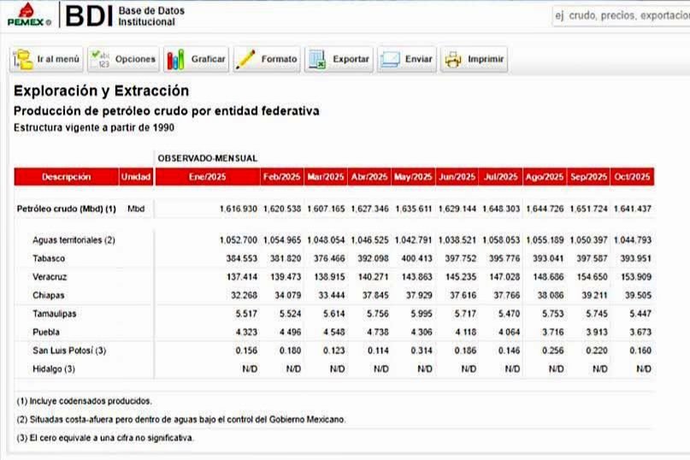Click the Oct/2025 column header
This screenshot has height=460, width=690.
coord(633,177)
